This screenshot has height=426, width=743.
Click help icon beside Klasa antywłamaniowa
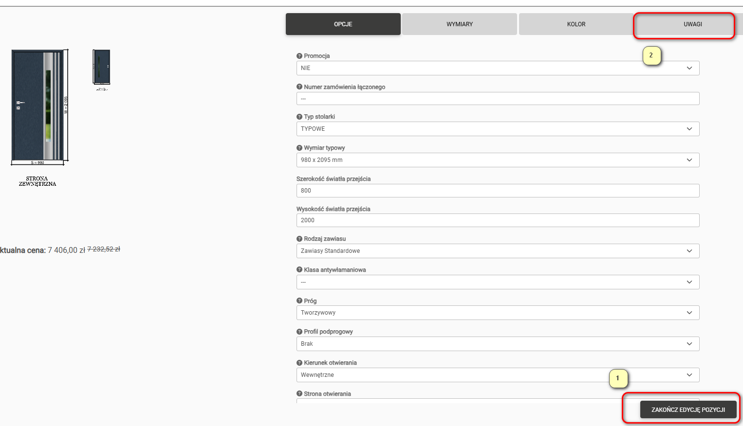[299, 270]
